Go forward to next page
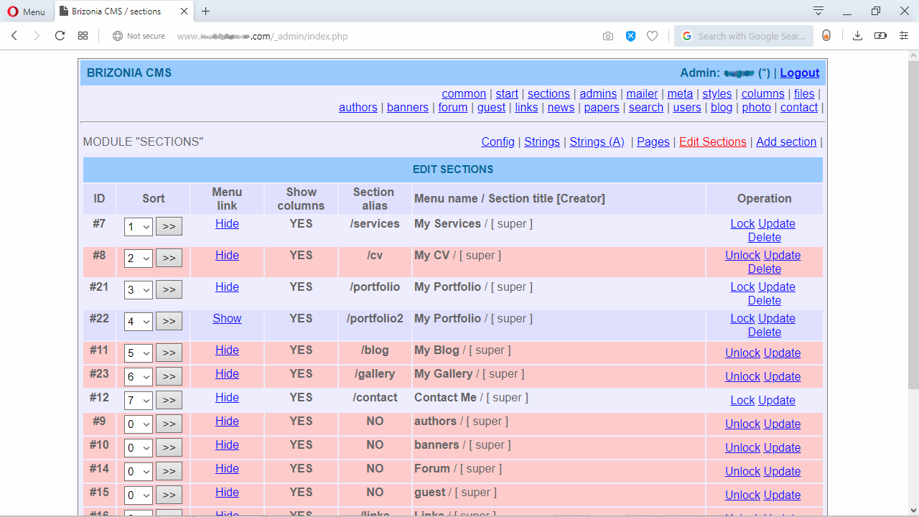This screenshot has height=517, width=919. pyautogui.click(x=37, y=36)
